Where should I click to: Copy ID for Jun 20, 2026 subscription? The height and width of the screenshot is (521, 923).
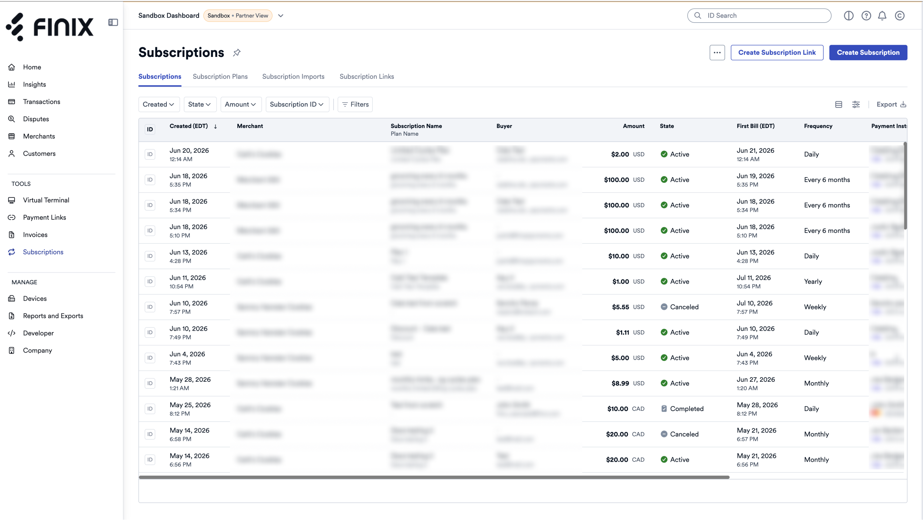[x=150, y=154]
